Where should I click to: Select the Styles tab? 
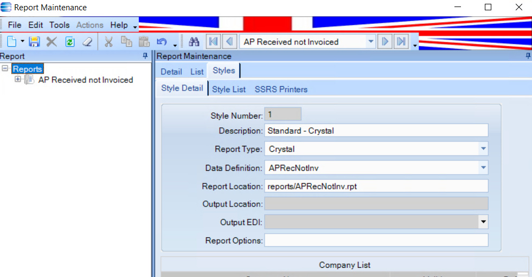point(223,70)
